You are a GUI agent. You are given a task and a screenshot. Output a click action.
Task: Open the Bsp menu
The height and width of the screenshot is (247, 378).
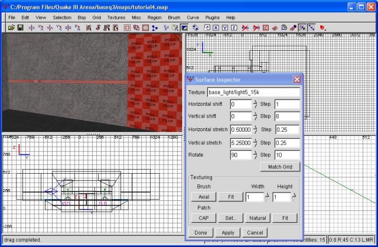click(x=82, y=18)
